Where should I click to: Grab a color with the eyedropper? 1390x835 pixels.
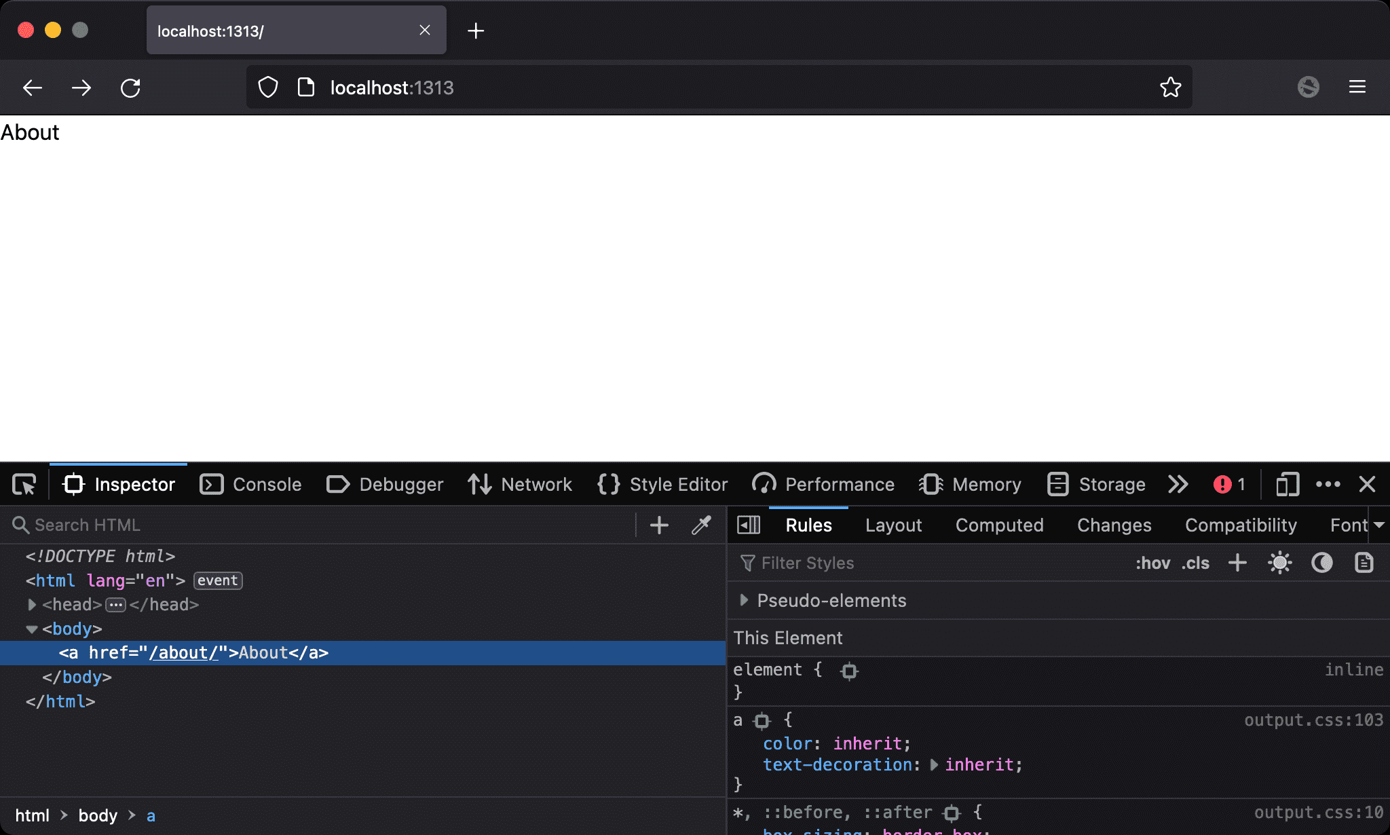[x=701, y=525]
